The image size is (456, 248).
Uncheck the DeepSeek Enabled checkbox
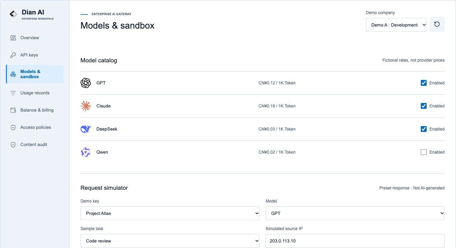click(424, 129)
